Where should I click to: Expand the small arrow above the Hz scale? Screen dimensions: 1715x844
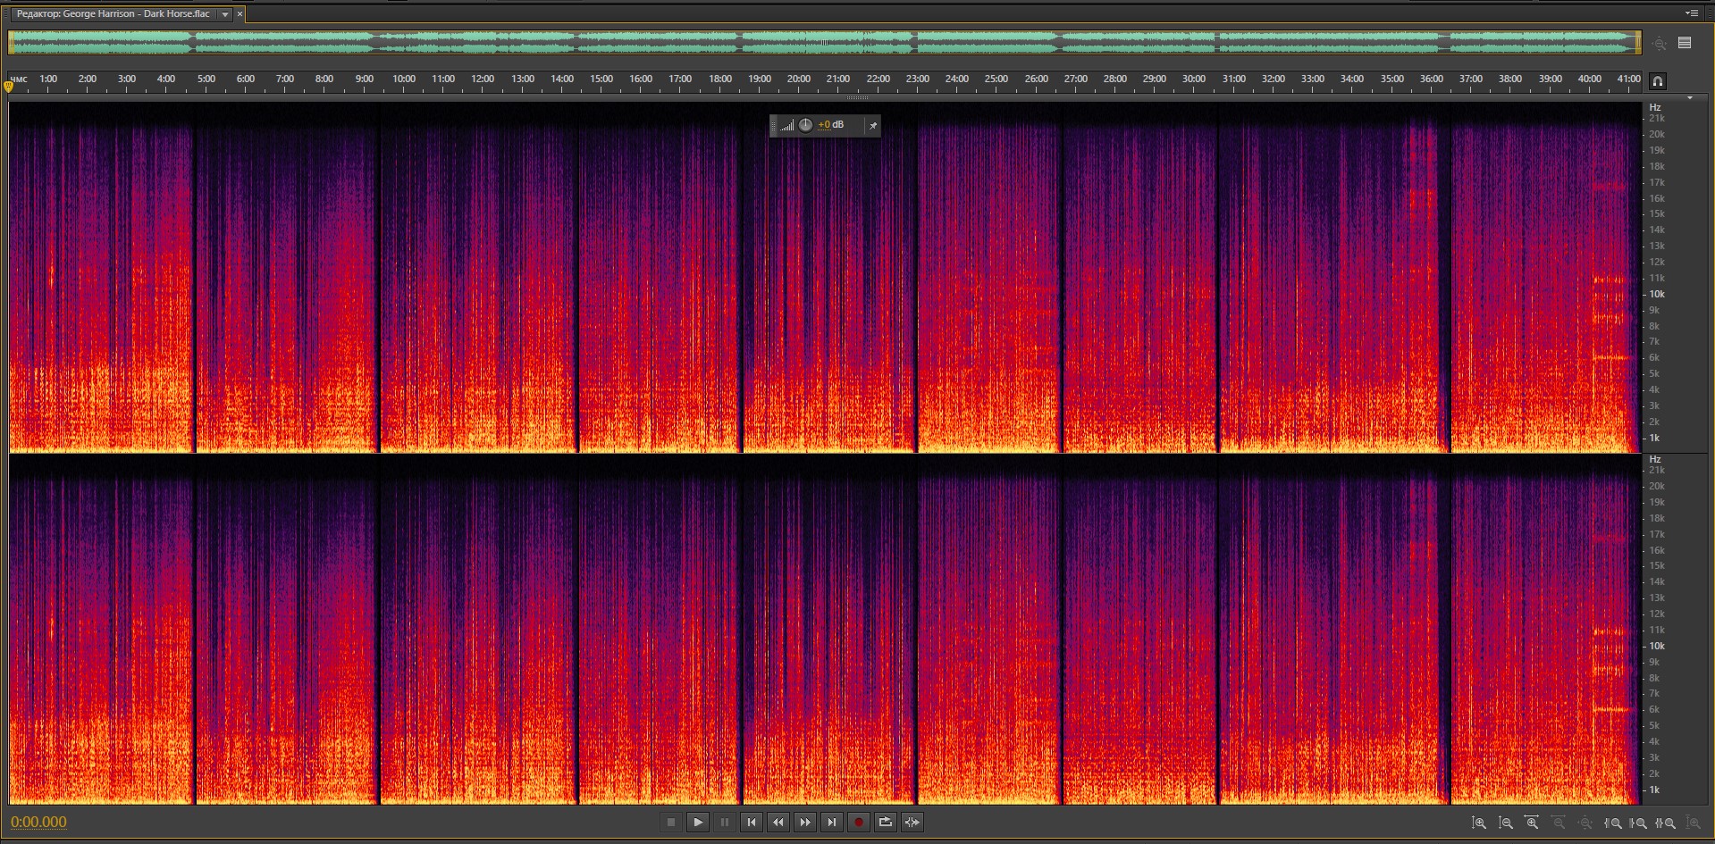tap(1689, 97)
